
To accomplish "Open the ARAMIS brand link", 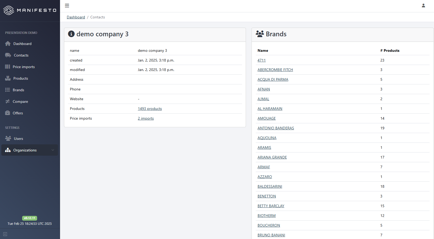I will pos(264,148).
